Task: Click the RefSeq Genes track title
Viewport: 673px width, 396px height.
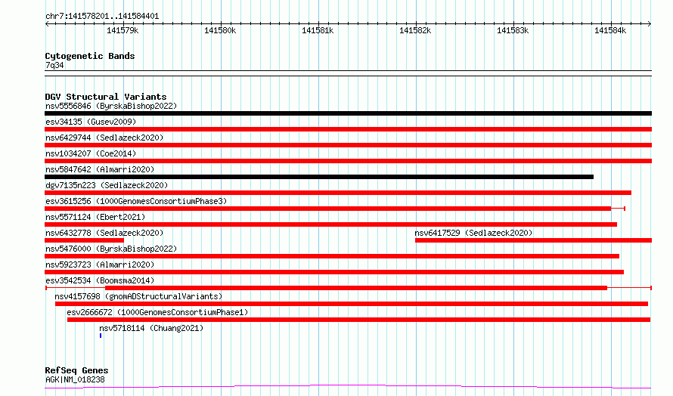Action: tap(76, 370)
